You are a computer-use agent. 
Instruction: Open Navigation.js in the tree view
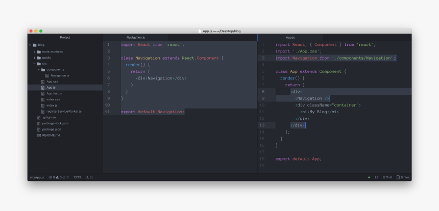click(60, 76)
